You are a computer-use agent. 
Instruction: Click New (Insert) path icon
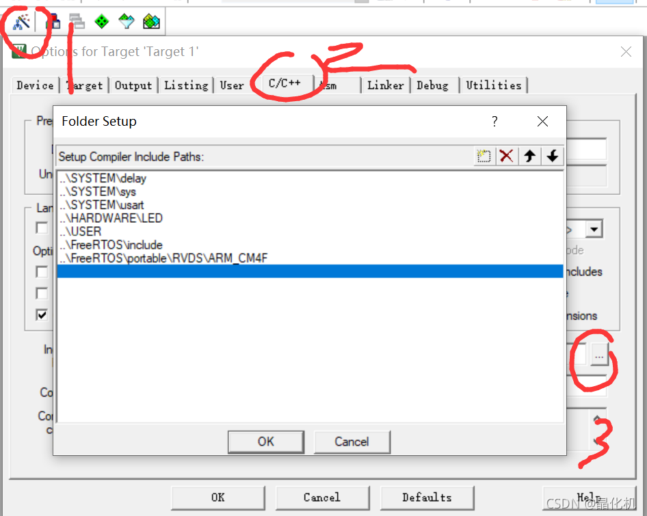coord(484,157)
